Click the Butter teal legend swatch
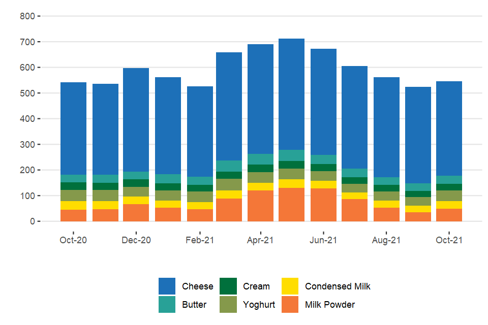 click(x=167, y=305)
